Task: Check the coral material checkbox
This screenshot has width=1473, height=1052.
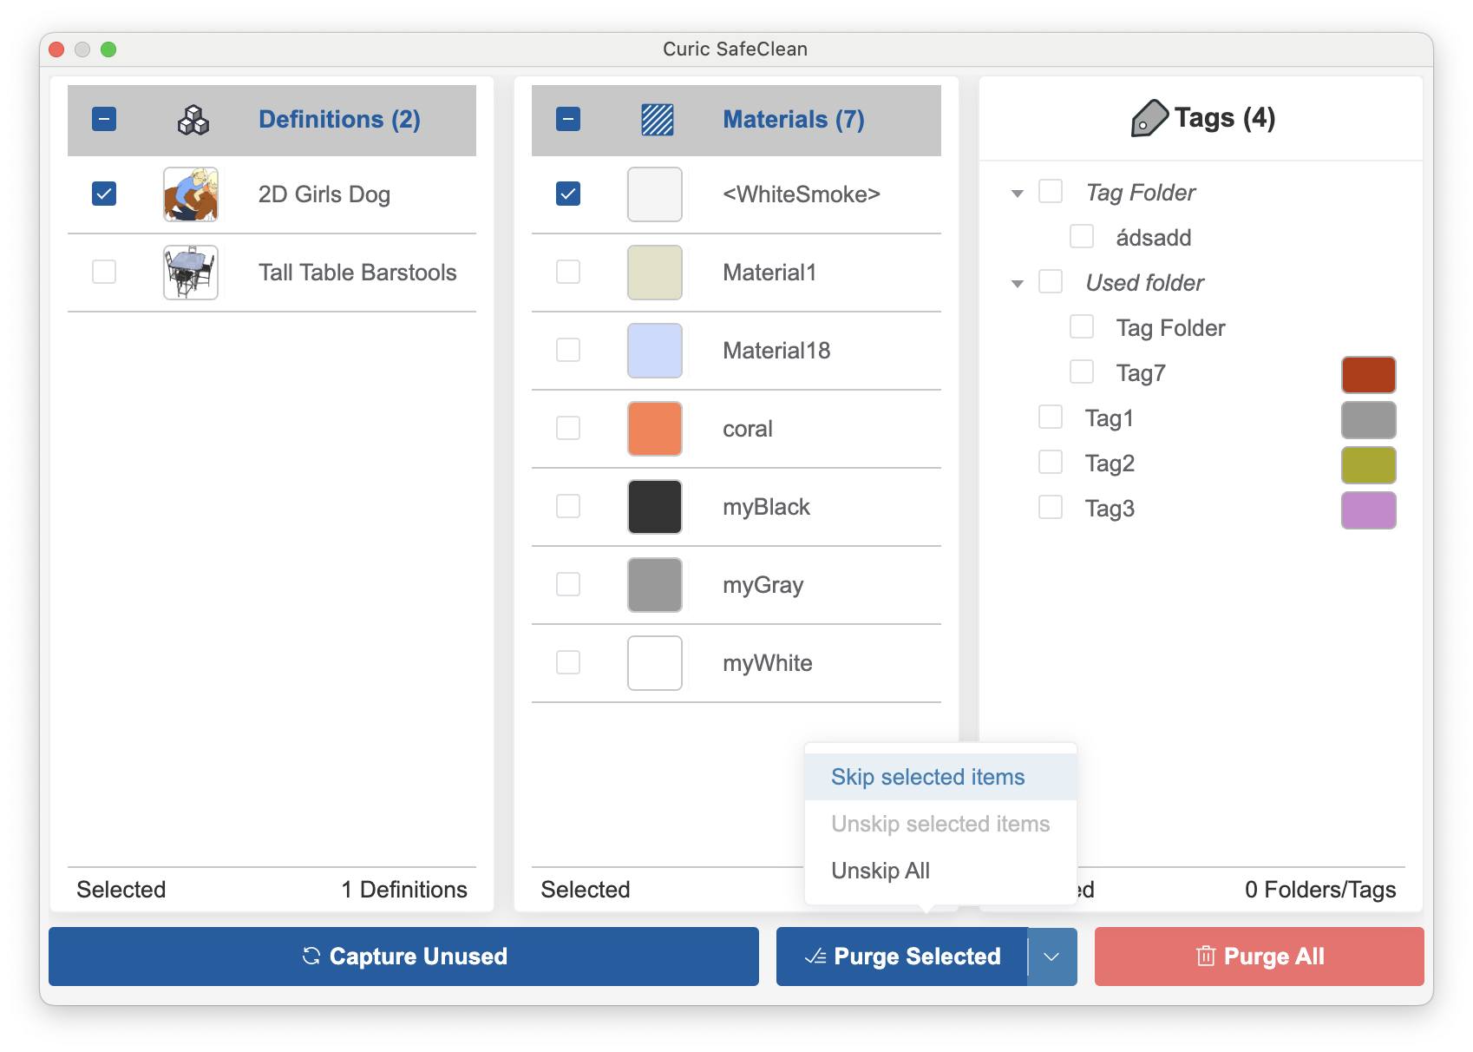Action: point(568,428)
